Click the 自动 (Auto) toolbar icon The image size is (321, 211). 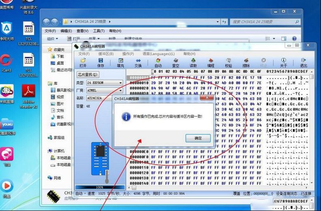(158, 63)
